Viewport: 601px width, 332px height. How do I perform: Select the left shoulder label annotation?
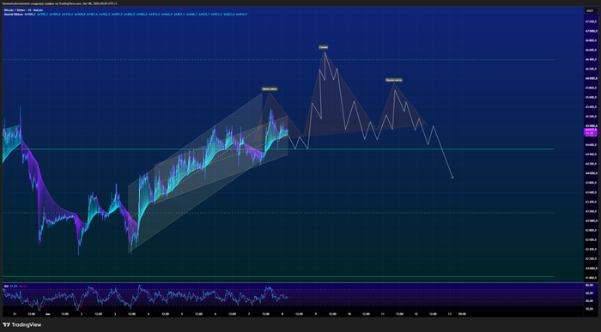click(270, 89)
